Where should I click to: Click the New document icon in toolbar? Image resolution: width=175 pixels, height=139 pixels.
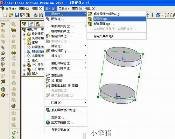click(x=5, y=15)
